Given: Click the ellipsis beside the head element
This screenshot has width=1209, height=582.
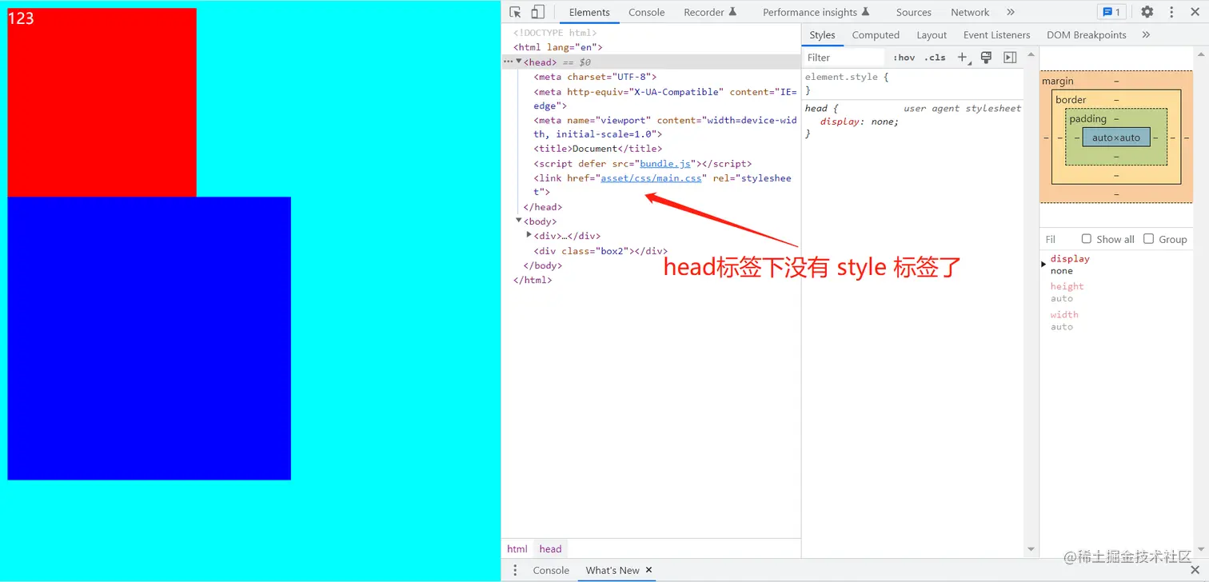Looking at the screenshot, I should tap(508, 62).
